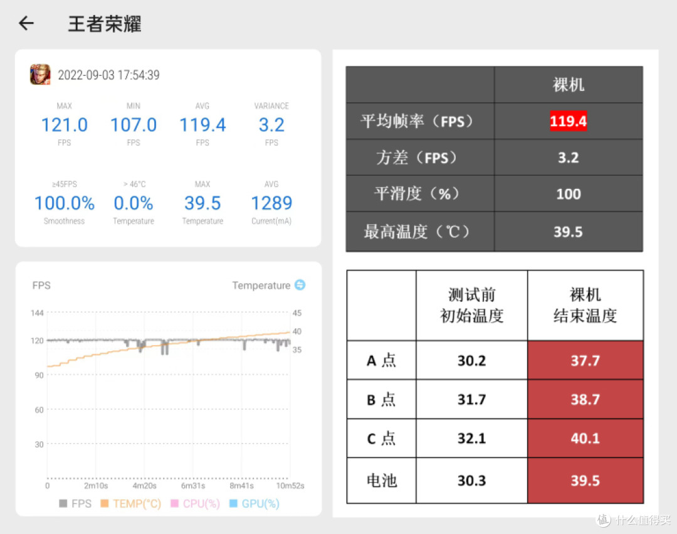
Task: Select MAX Temperature value 39.5 in left card
Action: [x=202, y=203]
